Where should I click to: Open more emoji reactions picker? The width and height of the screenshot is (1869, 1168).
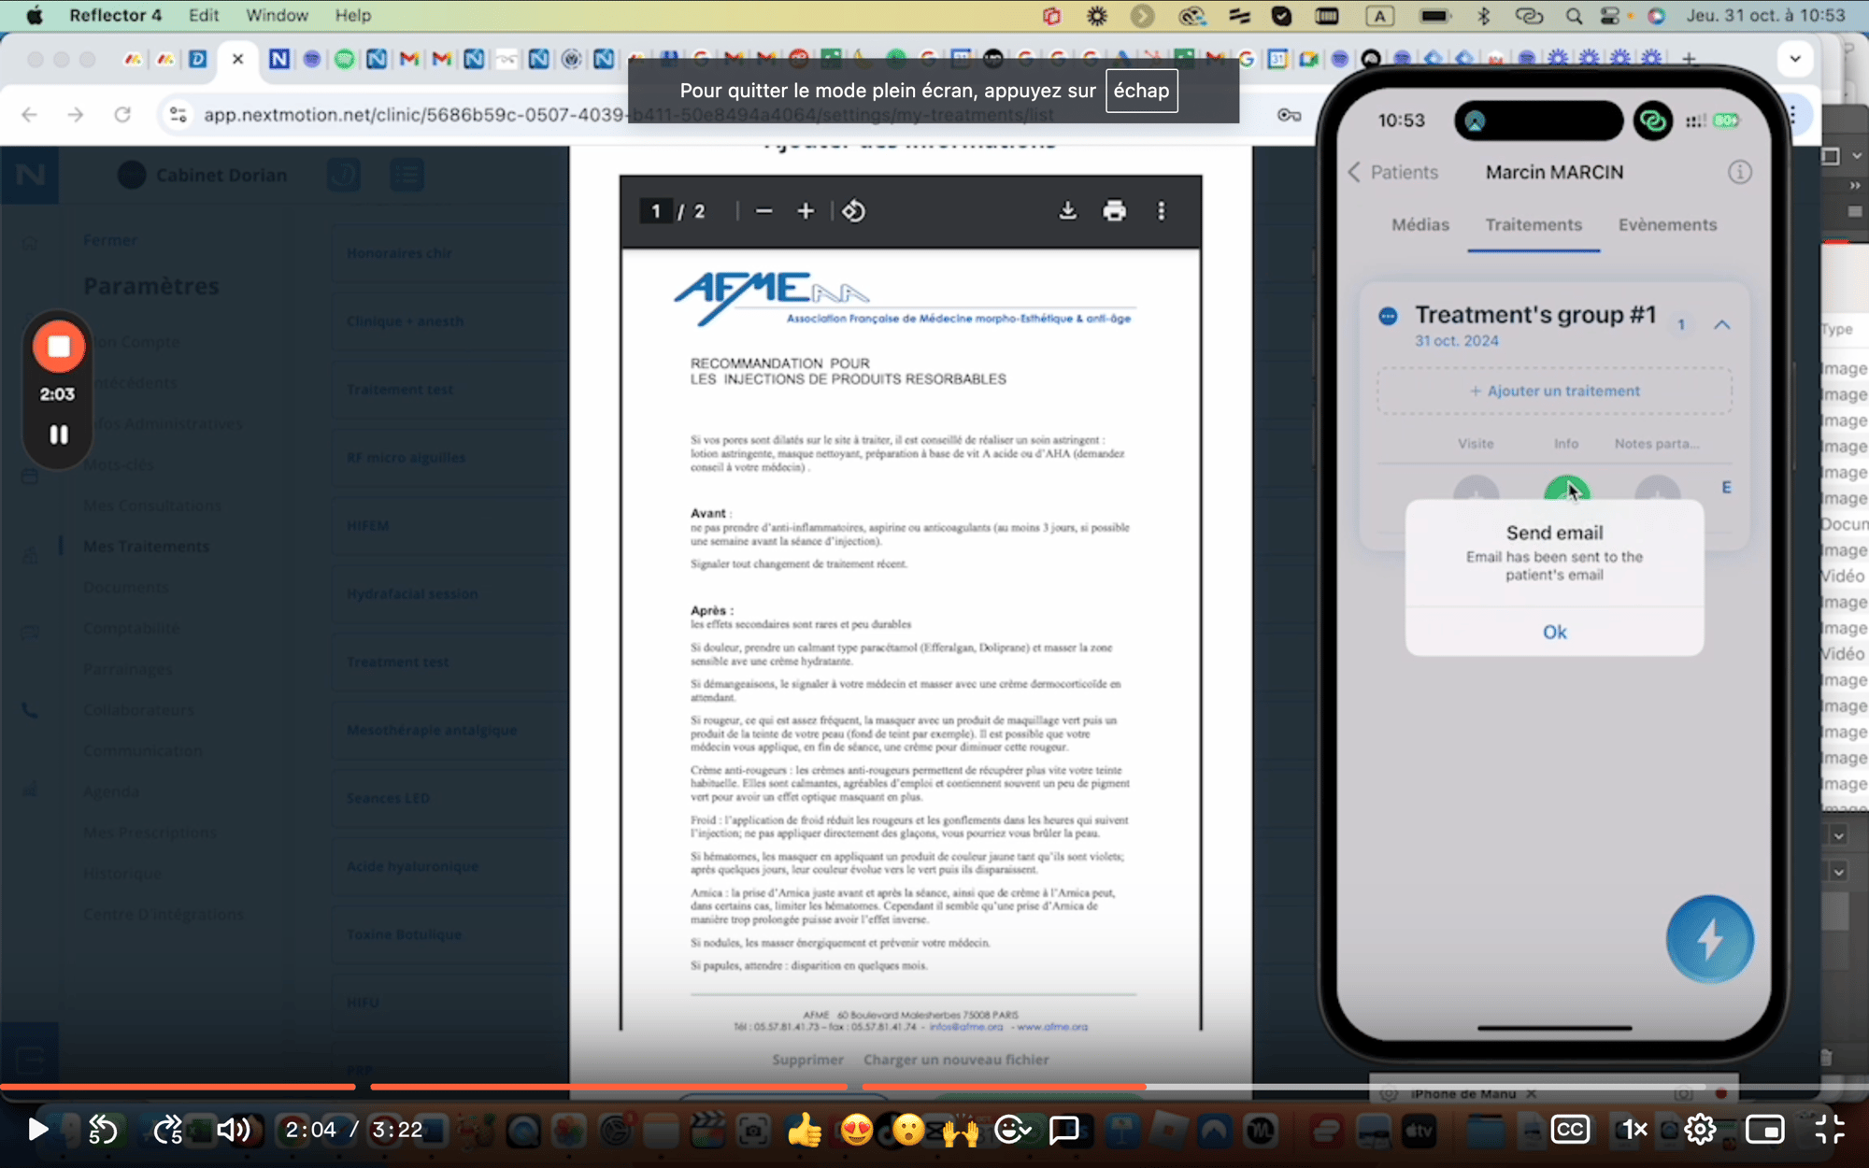(1012, 1130)
